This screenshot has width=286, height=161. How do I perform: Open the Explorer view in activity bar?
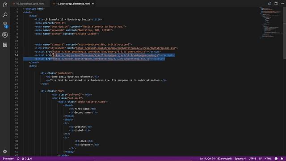(5, 5)
